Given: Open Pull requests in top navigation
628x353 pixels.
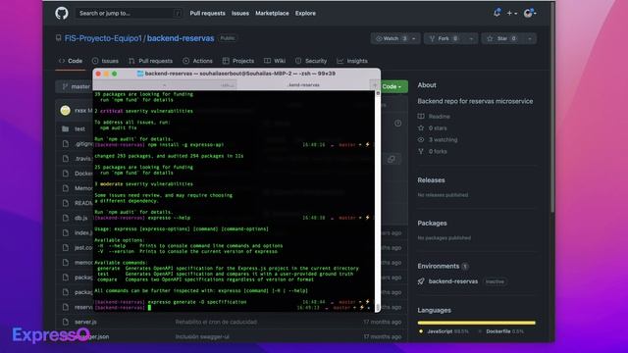Looking at the screenshot, I should tap(207, 13).
